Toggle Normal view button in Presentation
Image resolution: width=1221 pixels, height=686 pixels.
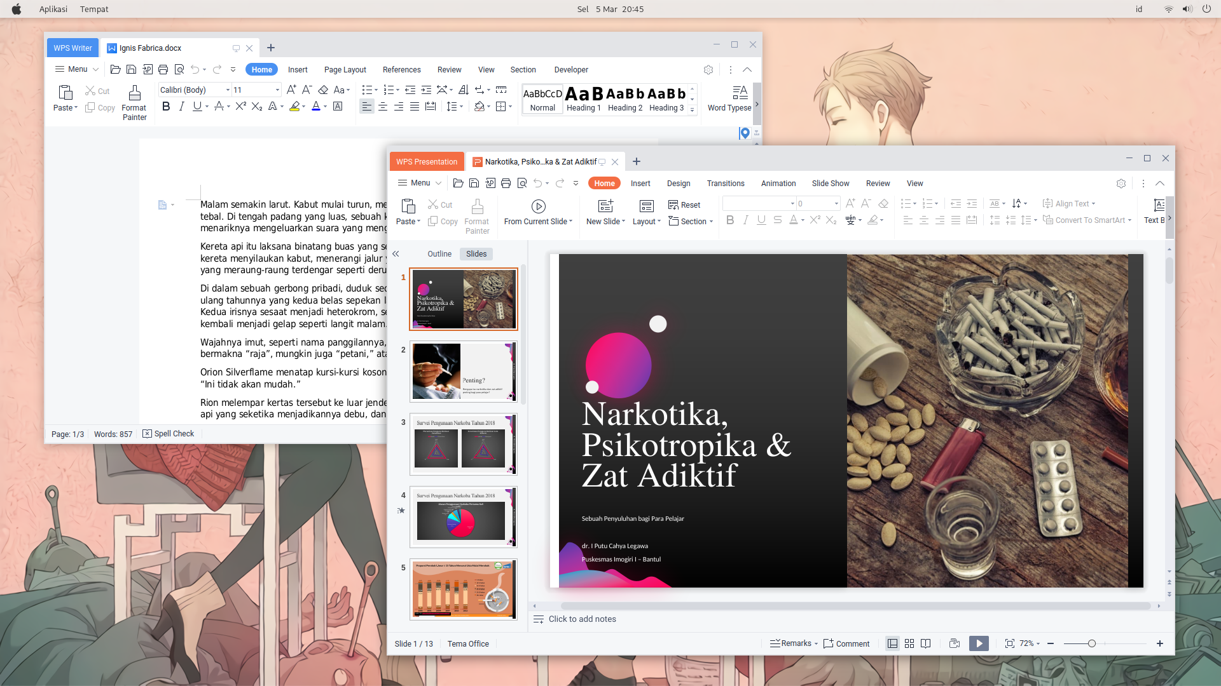(x=893, y=643)
